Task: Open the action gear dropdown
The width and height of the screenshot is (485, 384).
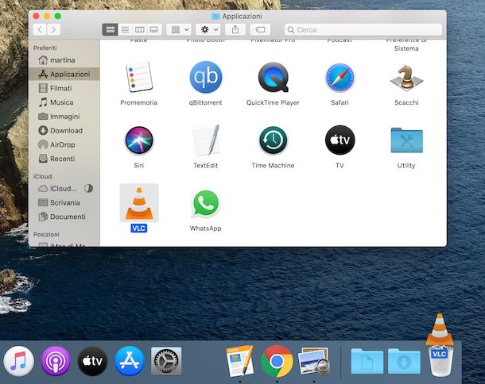Action: (208, 29)
